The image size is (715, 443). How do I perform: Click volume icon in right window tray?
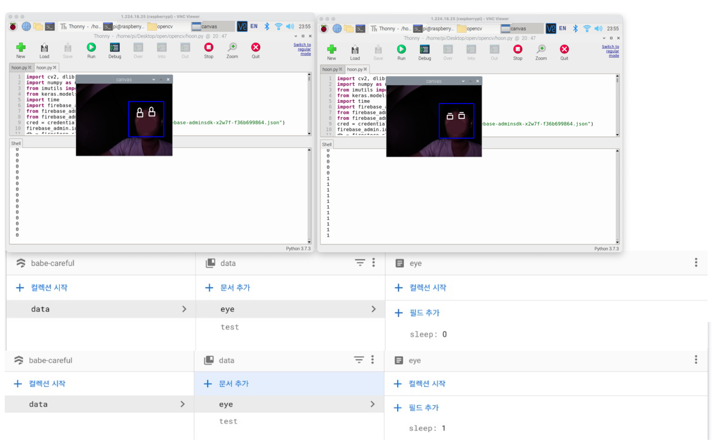pos(598,28)
